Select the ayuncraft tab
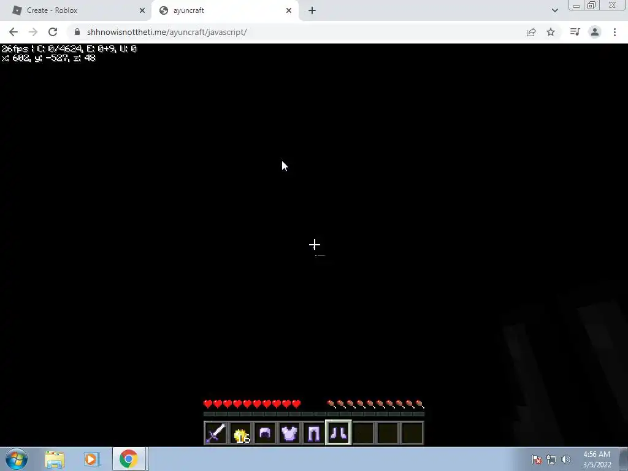Screen dimensions: 628x471 (226, 10)
